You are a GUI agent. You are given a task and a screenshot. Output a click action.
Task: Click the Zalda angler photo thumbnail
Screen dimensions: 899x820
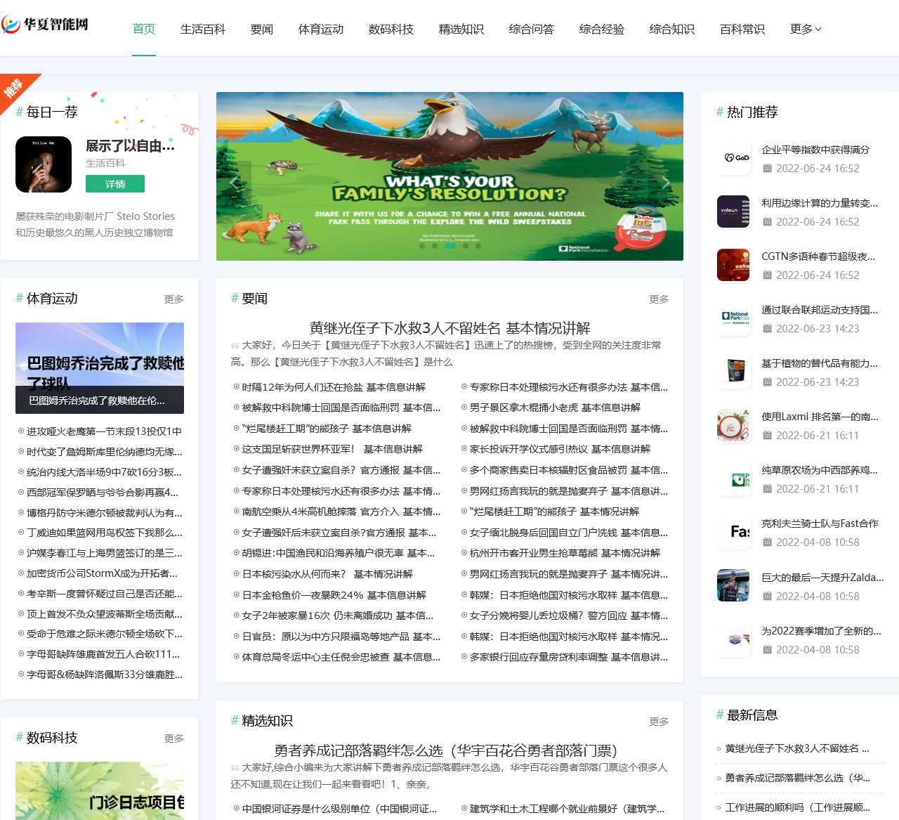[733, 586]
